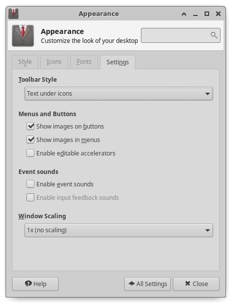
Task: Click the suit icon in the title bar
Action: pyautogui.click(x=13, y=13)
